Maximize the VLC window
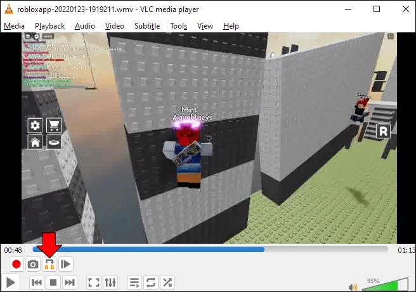Screen dimensions: 416x292 pyautogui.click(x=377, y=9)
